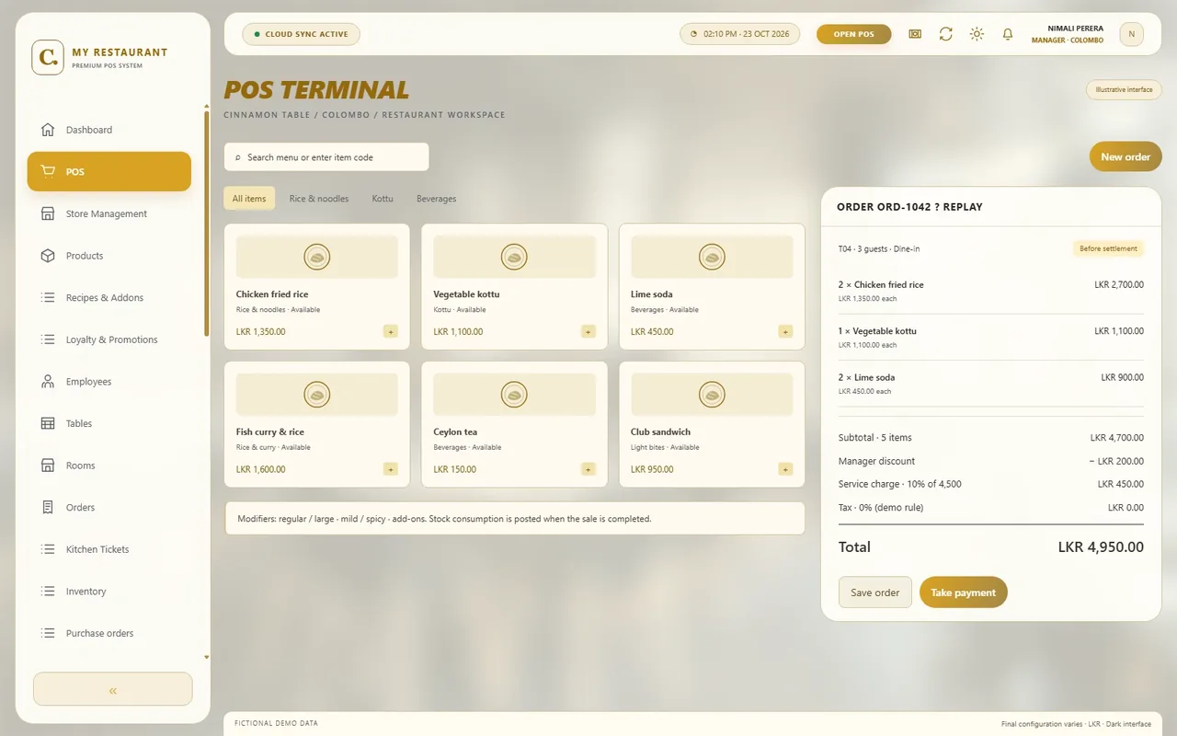
Task: Add Ceylon tea with plus icon
Action: [588, 469]
